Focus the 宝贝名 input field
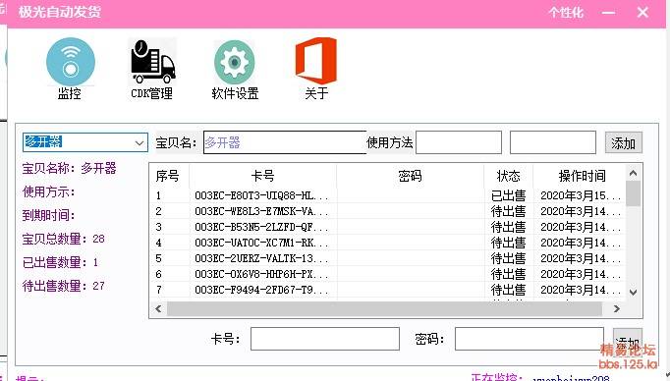670x381 pixels. pyautogui.click(x=285, y=142)
